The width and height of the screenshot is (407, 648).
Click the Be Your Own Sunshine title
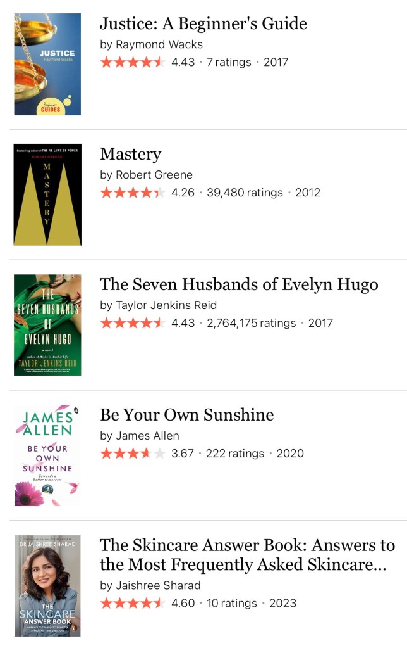[x=186, y=416]
